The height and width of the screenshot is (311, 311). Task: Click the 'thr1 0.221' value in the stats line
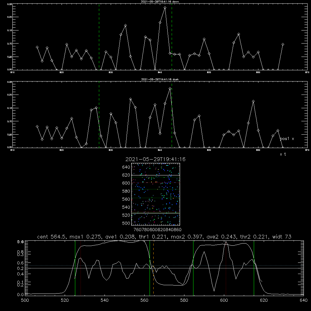point(154,237)
